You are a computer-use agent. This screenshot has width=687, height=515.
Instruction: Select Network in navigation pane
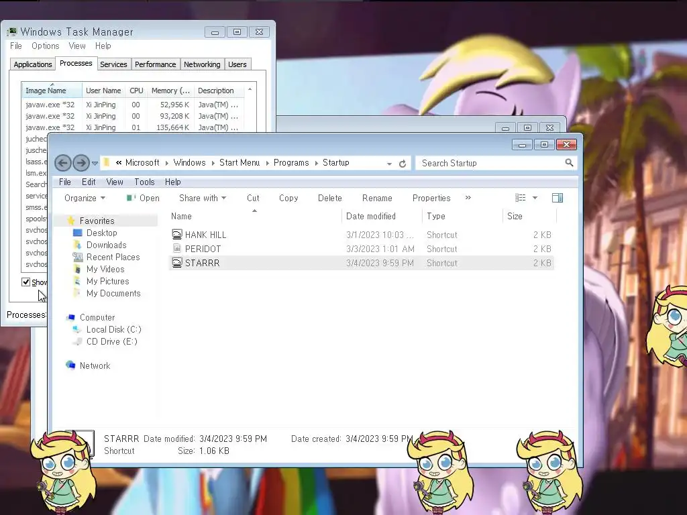[95, 365]
